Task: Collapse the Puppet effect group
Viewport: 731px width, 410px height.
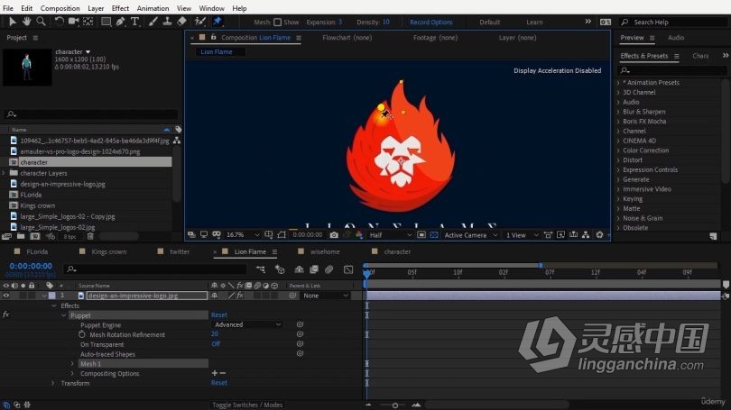Action: (x=64, y=315)
